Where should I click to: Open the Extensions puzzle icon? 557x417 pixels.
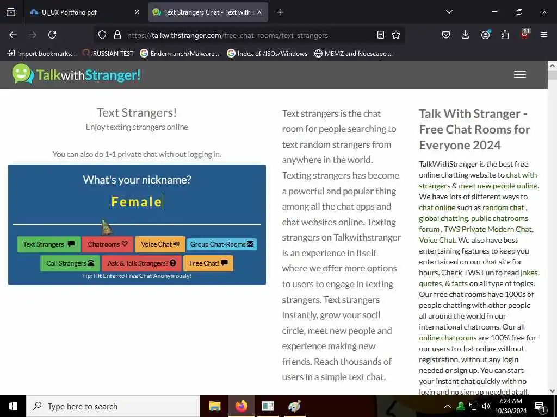[505, 35]
